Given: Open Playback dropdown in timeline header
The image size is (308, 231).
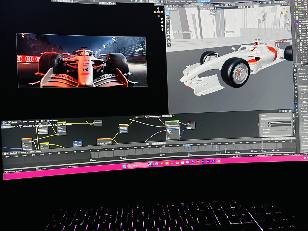Looking at the screenshot, I should (x=15, y=153).
